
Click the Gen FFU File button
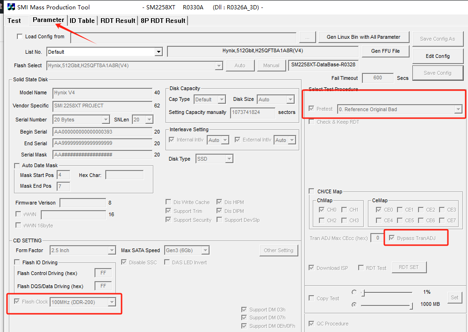click(385, 51)
